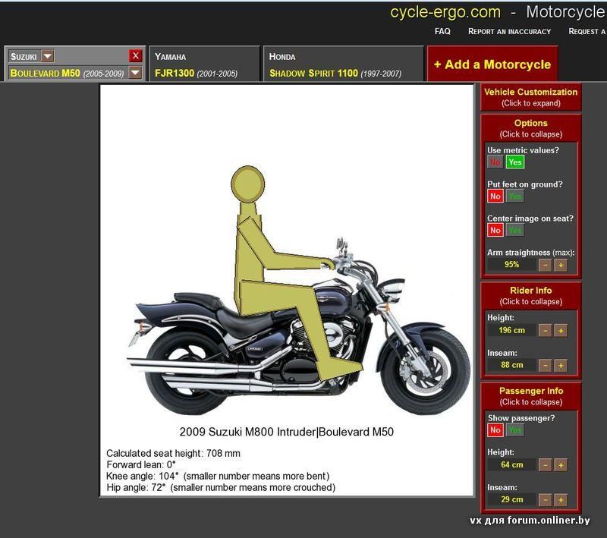Switch to the Honda Shadow Spirit 1100 tab
Screen dimensions: 607x538
pyautogui.click(x=341, y=64)
